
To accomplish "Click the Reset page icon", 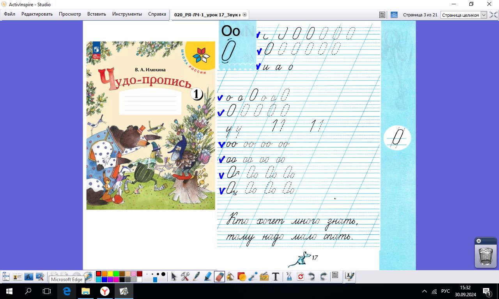I will click(x=301, y=277).
